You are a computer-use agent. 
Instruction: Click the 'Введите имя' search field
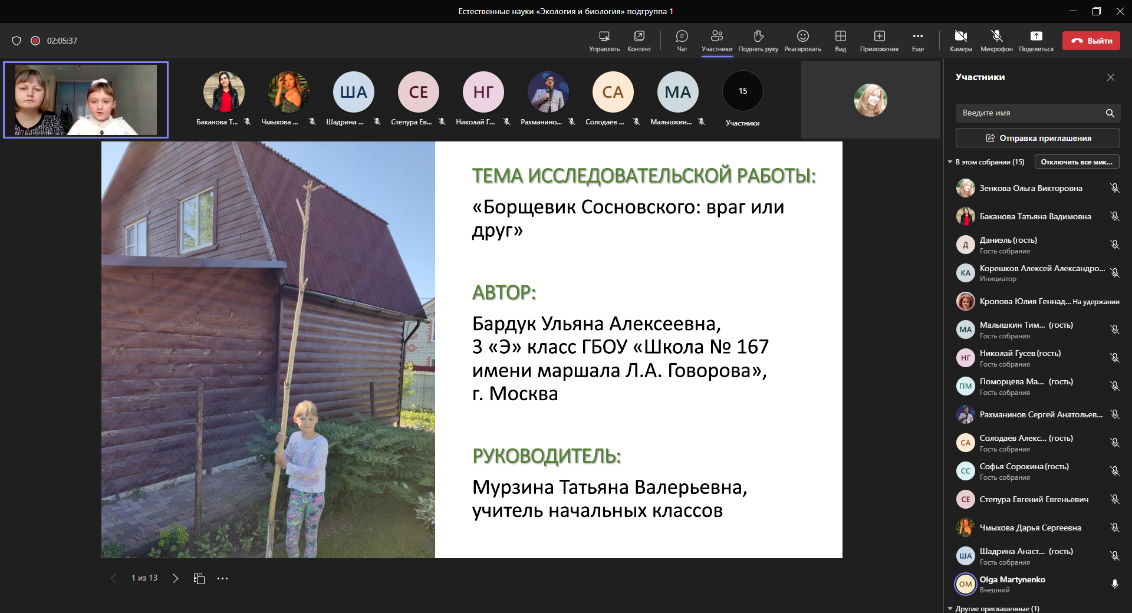pyautogui.click(x=1031, y=113)
